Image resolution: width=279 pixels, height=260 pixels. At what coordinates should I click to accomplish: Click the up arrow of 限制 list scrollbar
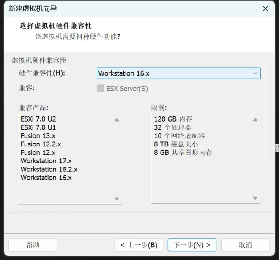tap(255, 119)
